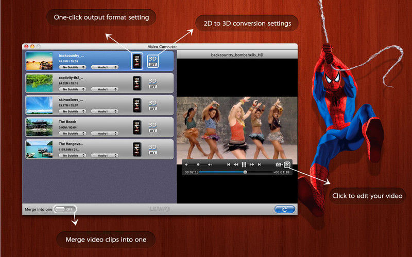This screenshot has width=412, height=257.
Task: Adjust the volume slider knob
Action: pyautogui.click(x=198, y=164)
